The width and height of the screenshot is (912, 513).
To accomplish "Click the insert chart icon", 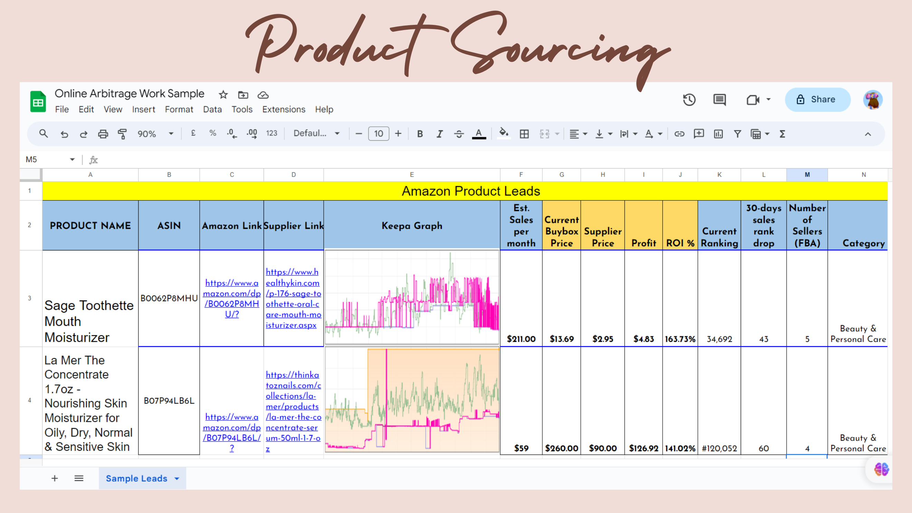I will click(718, 134).
